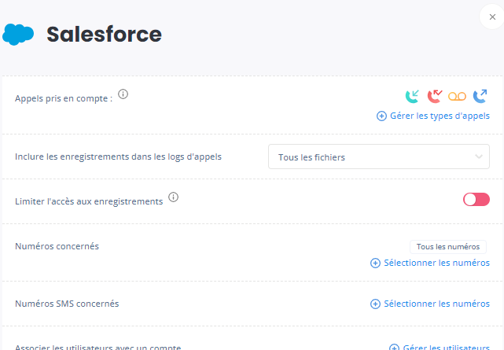Click Sélectionner les numéros for Numéros SMS concernés
Image resolution: width=504 pixels, height=350 pixels.
tap(436, 304)
